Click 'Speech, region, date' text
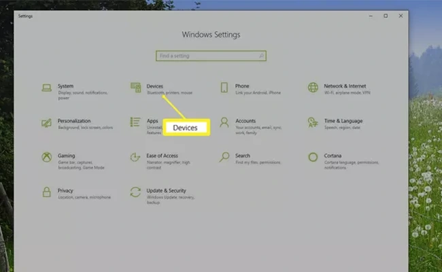442x272 pixels. [x=342, y=128]
